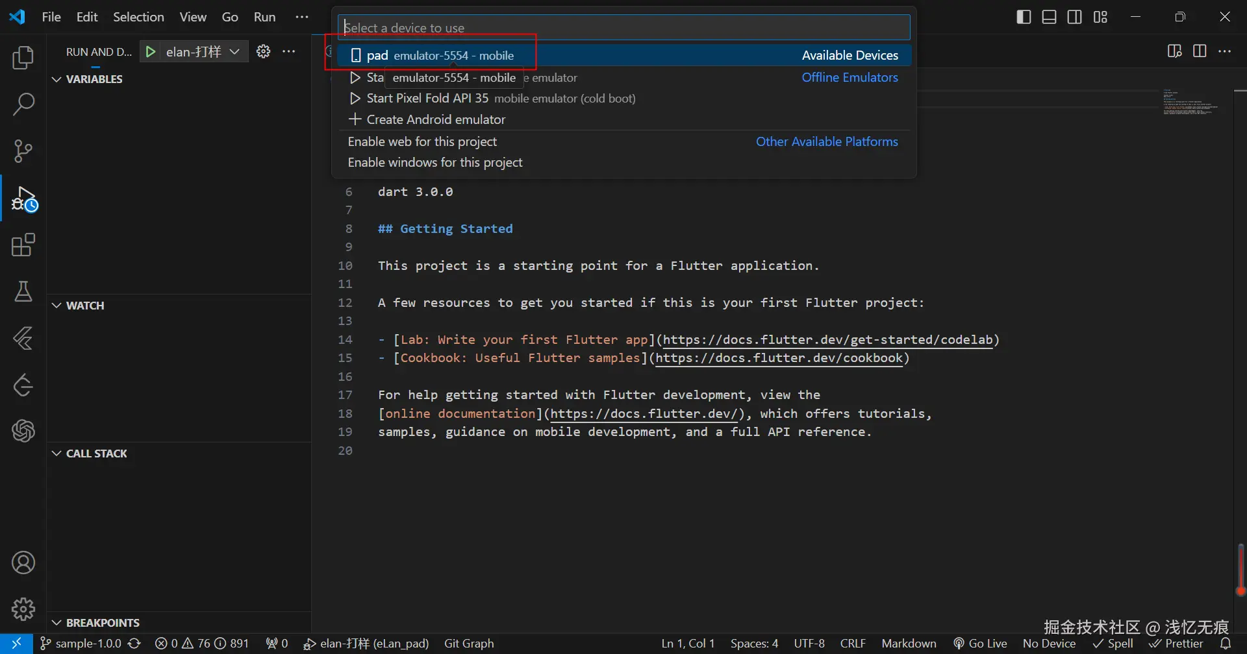Screen dimensions: 1247x654
Task: Focus the Select a device to use field
Action: pyautogui.click(x=624, y=27)
